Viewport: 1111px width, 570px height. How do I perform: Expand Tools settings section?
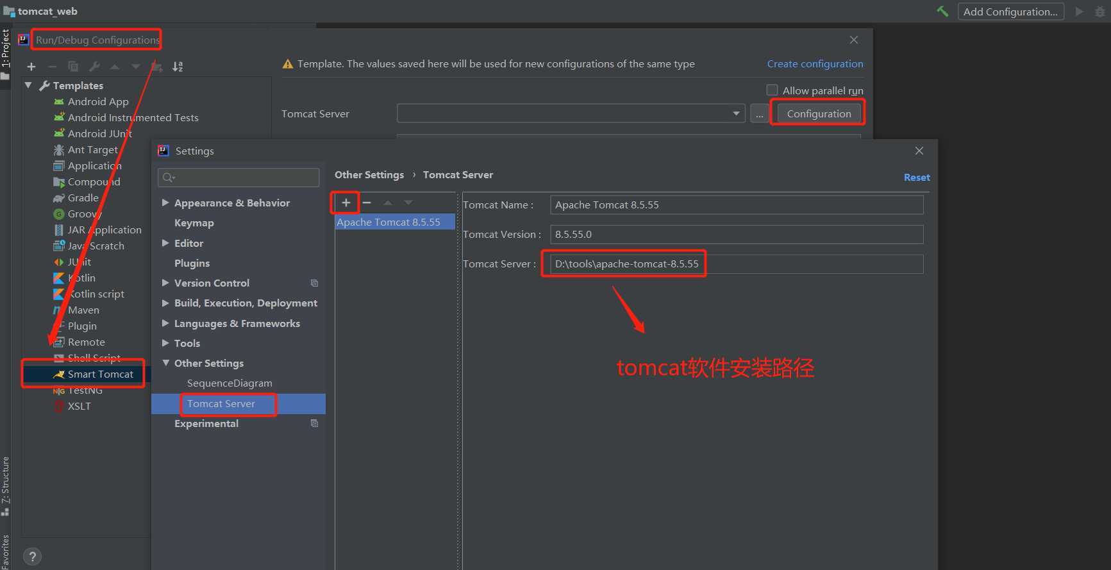coord(165,343)
